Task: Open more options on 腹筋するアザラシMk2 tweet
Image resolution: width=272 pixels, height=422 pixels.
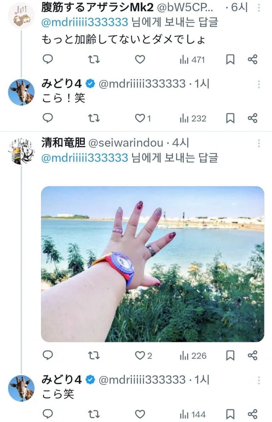Action: [x=258, y=8]
